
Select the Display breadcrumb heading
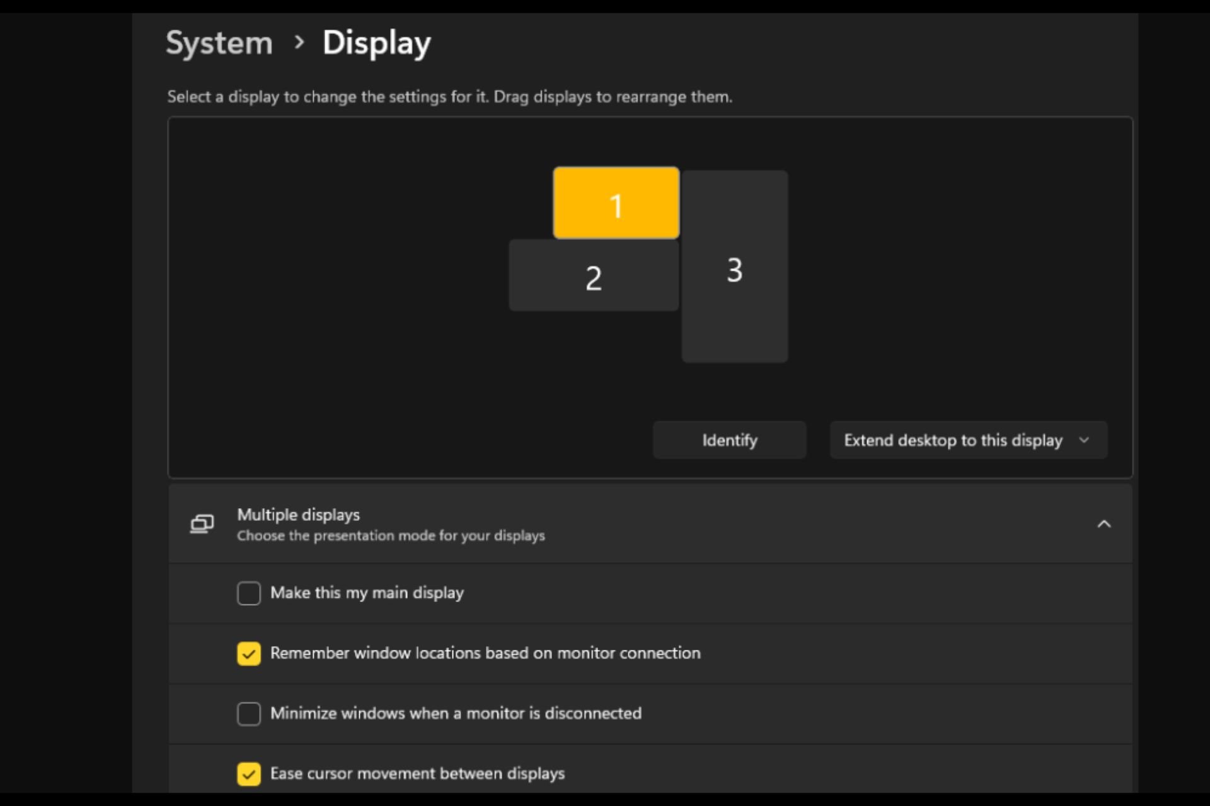pyautogui.click(x=376, y=43)
